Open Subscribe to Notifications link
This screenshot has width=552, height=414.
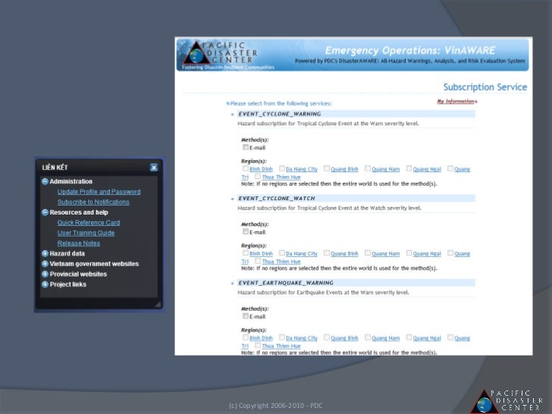click(93, 202)
